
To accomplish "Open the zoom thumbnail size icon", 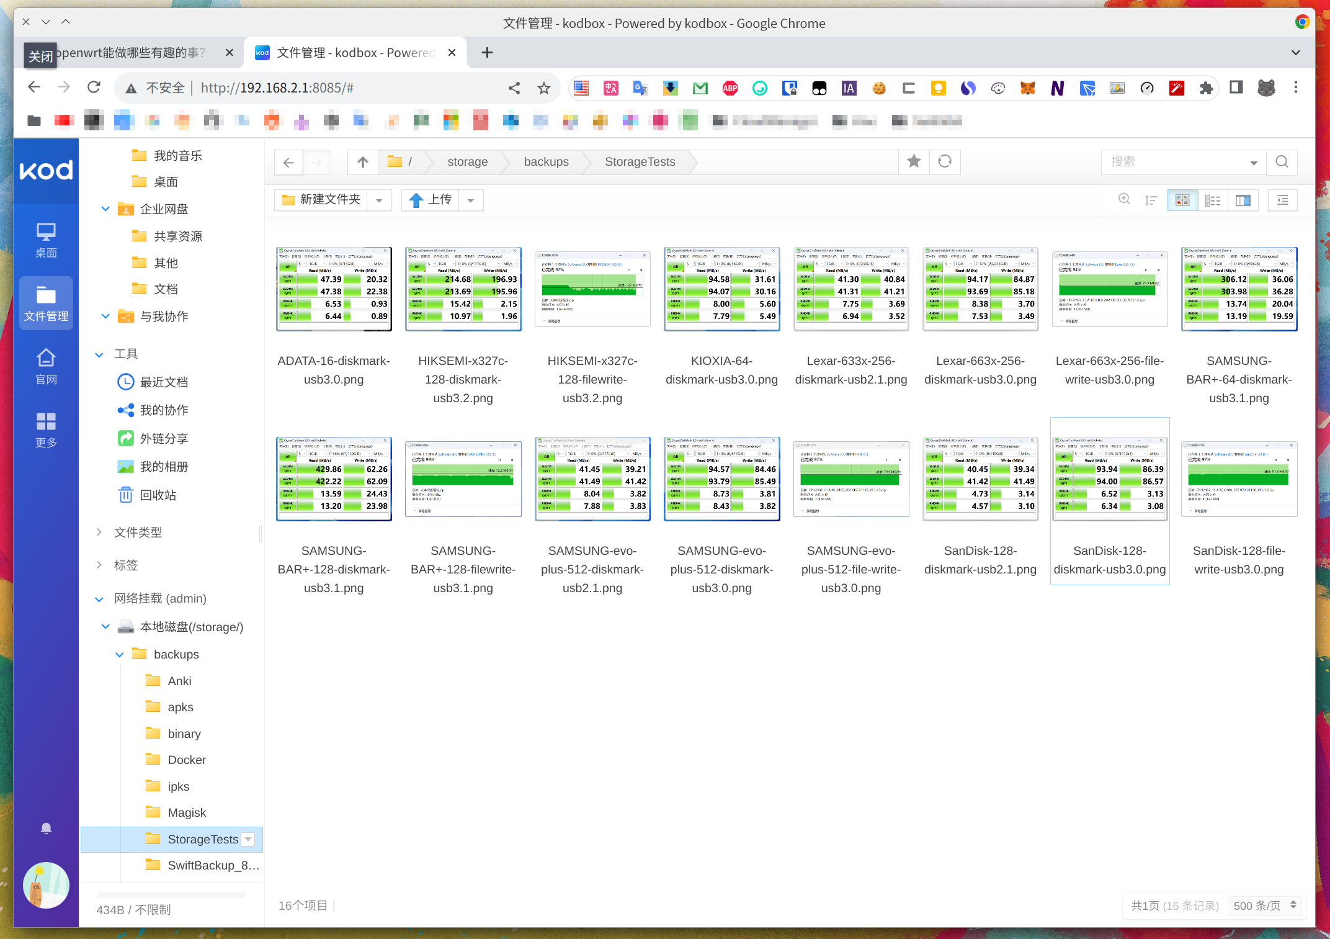I will pyautogui.click(x=1124, y=199).
